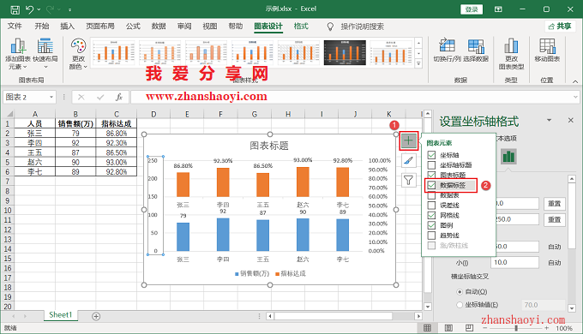The width and height of the screenshot is (583, 334).
Task: Add a new sheet with plus icon
Action: [96, 316]
